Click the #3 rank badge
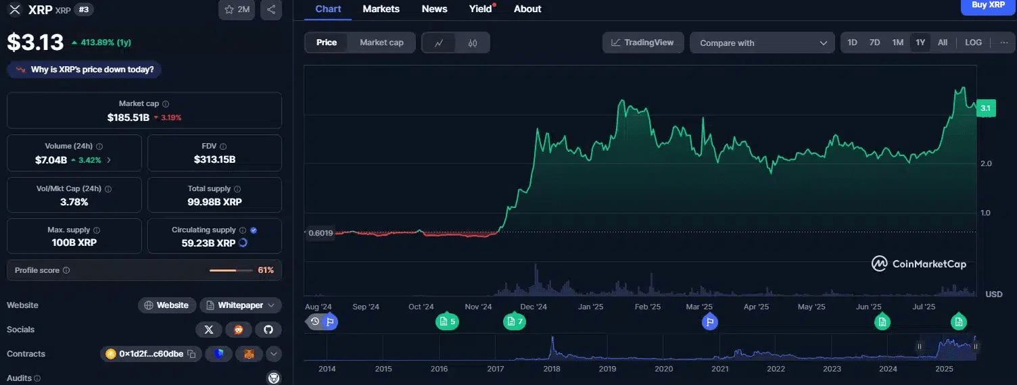Screen dimensions: 1017x385 (83, 9)
